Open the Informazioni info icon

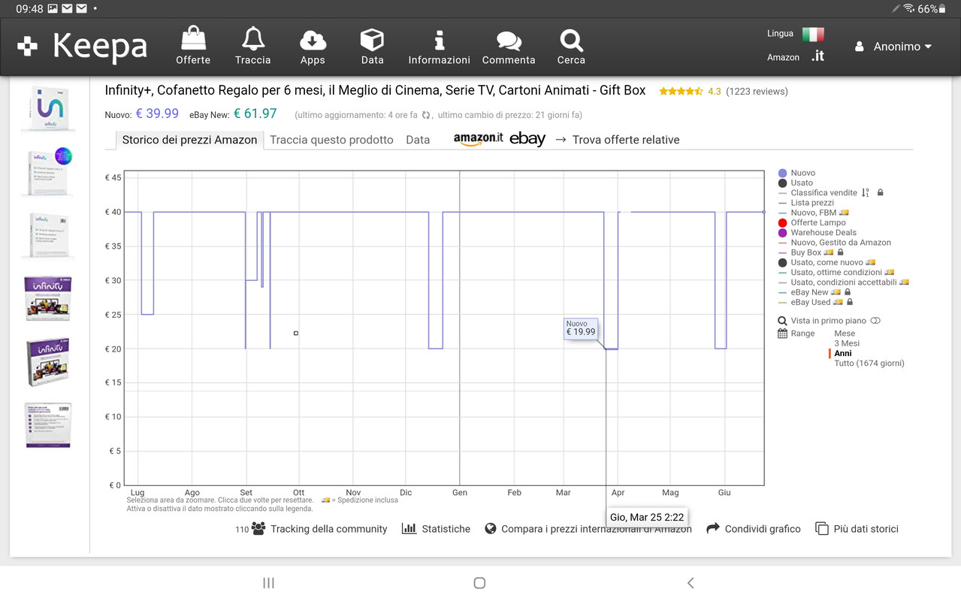coord(440,40)
